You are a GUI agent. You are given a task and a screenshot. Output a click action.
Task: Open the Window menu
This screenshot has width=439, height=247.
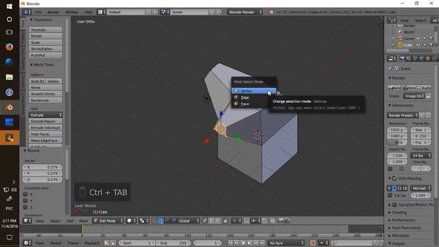71,12
